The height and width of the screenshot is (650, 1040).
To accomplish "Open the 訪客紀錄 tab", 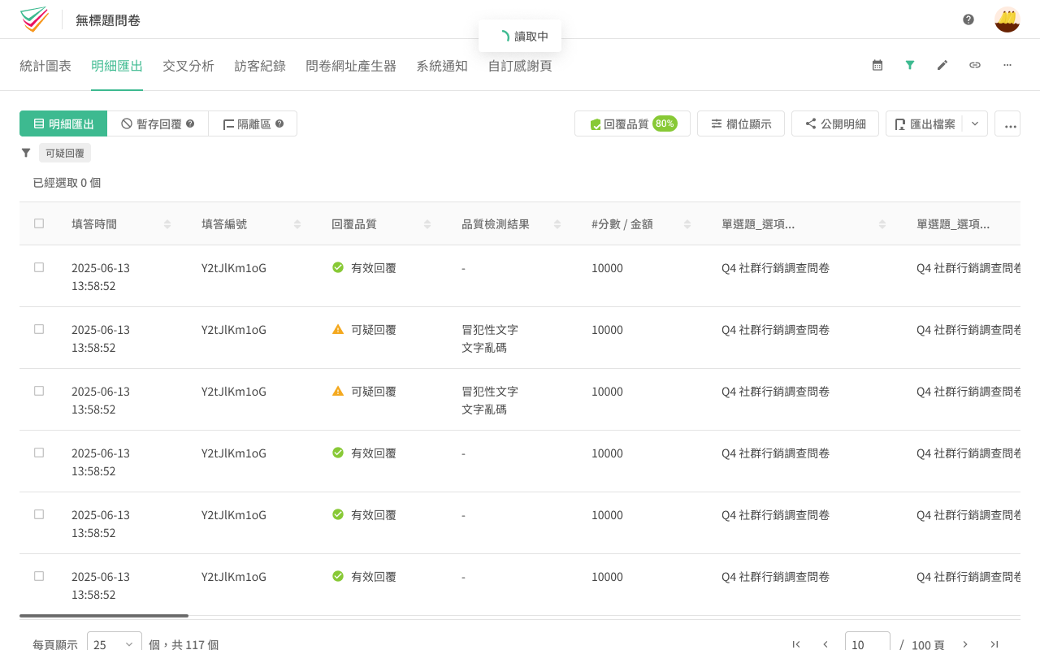I will [260, 66].
